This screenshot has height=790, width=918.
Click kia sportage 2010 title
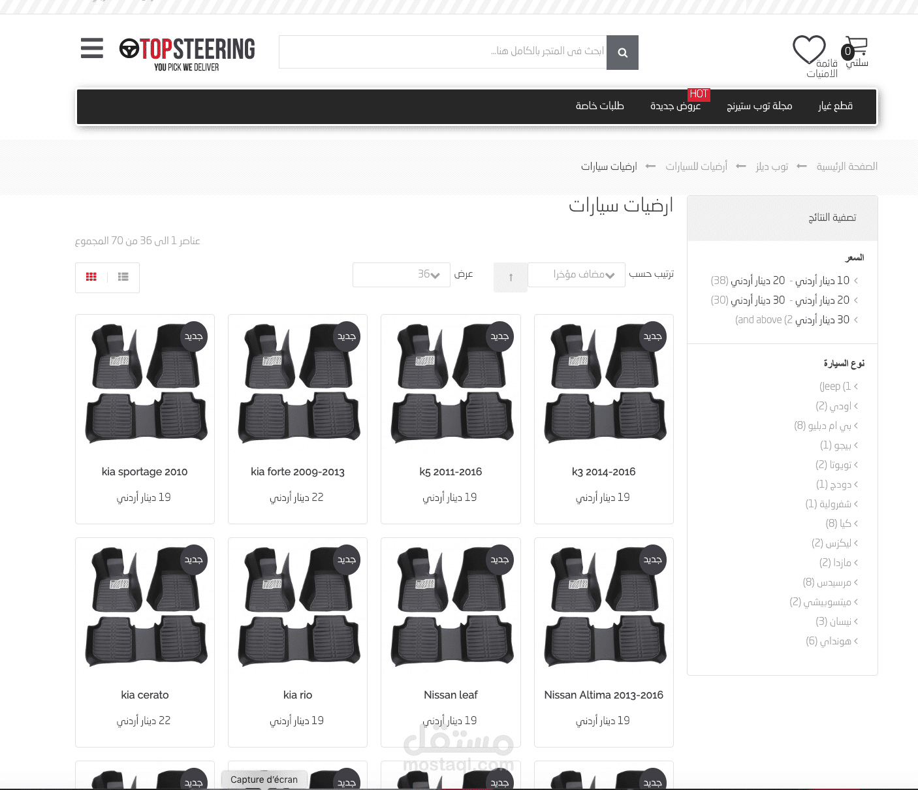pos(144,472)
